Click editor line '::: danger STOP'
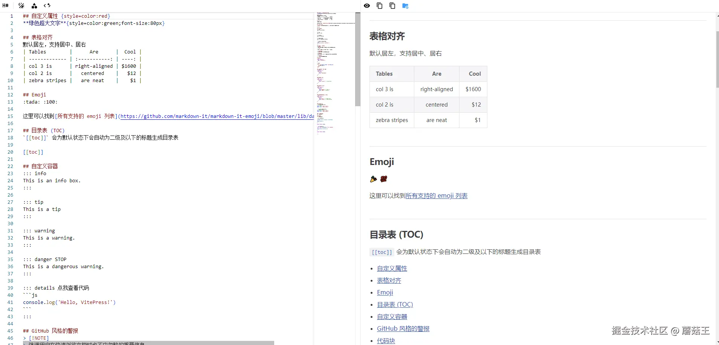 (x=44, y=260)
